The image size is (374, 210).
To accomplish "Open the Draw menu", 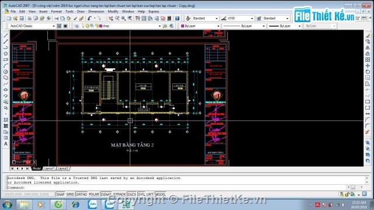I will 81,12.
